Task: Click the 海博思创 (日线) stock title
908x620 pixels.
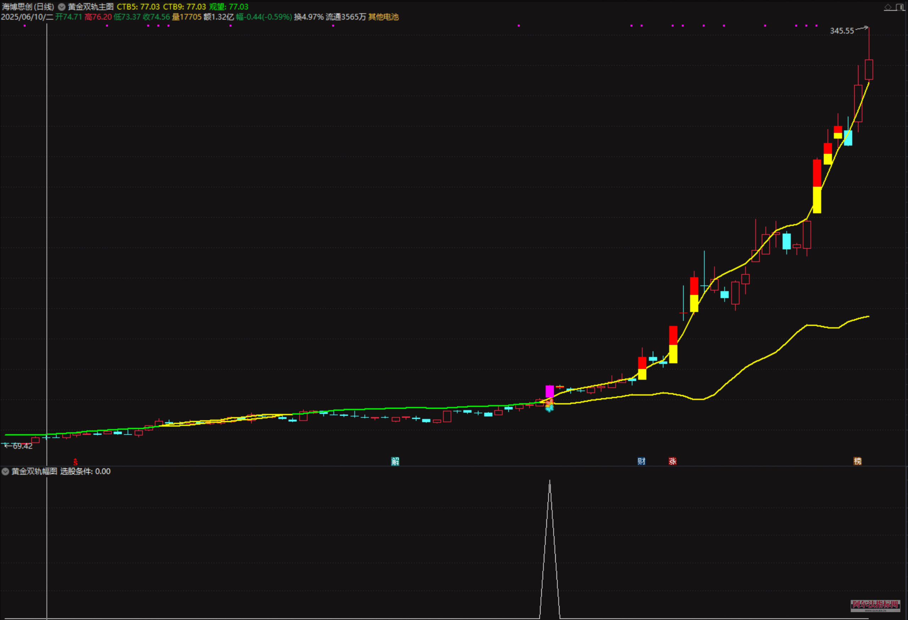Action: pyautogui.click(x=28, y=7)
